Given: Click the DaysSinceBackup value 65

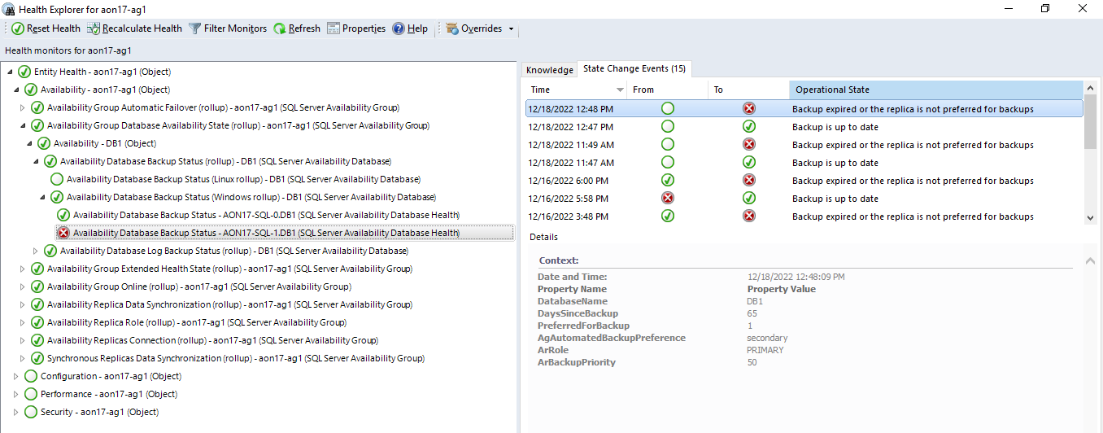Looking at the screenshot, I should (752, 313).
